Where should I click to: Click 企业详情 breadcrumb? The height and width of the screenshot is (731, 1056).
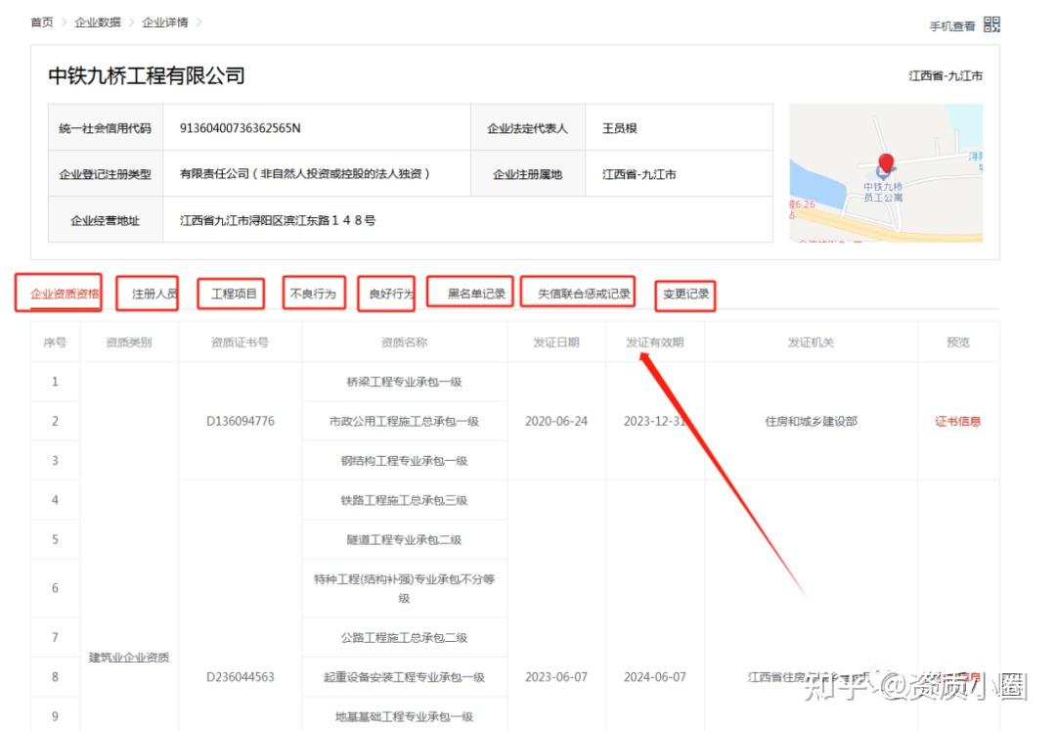165,23
